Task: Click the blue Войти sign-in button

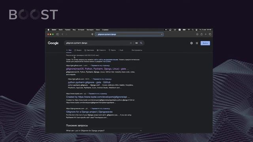Action: click(x=205, y=43)
